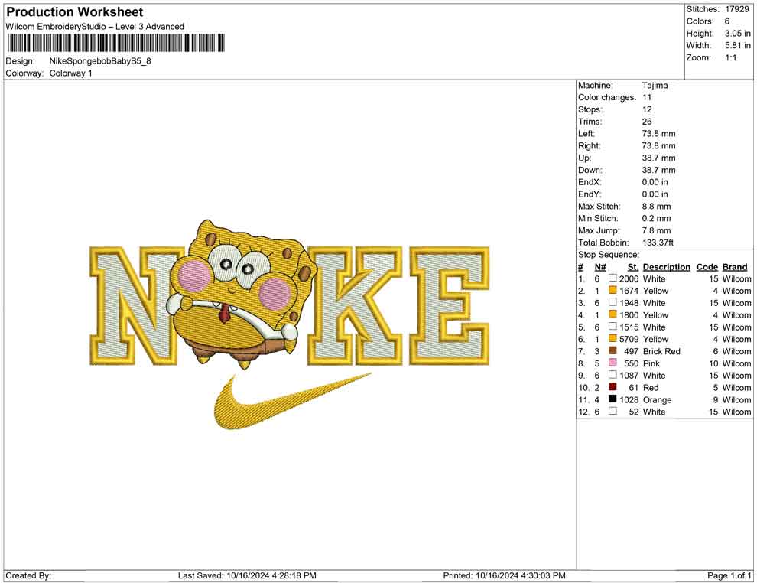The width and height of the screenshot is (757, 583).
Task: Click the yellow swatch in stop 4
Action: [x=612, y=314]
